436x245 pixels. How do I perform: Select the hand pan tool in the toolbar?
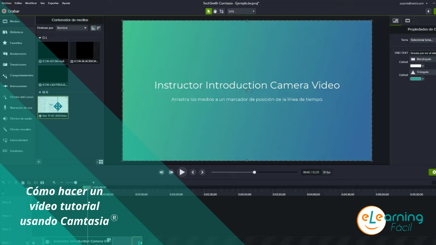pyautogui.click(x=215, y=11)
